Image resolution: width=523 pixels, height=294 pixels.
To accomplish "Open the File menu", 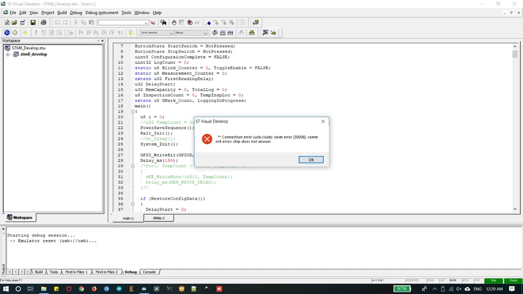I will coord(13,13).
